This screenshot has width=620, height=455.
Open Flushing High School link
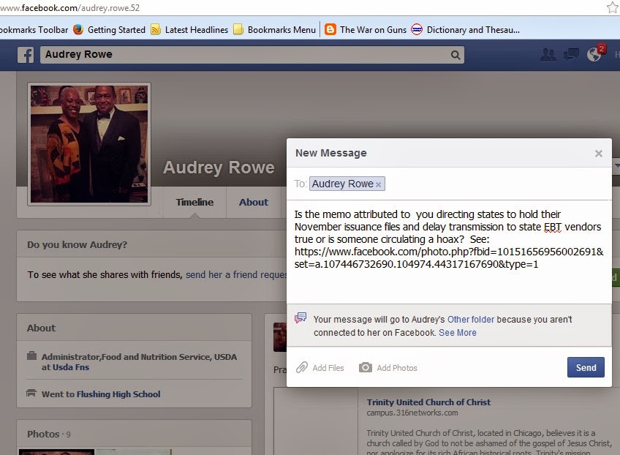[x=118, y=394]
